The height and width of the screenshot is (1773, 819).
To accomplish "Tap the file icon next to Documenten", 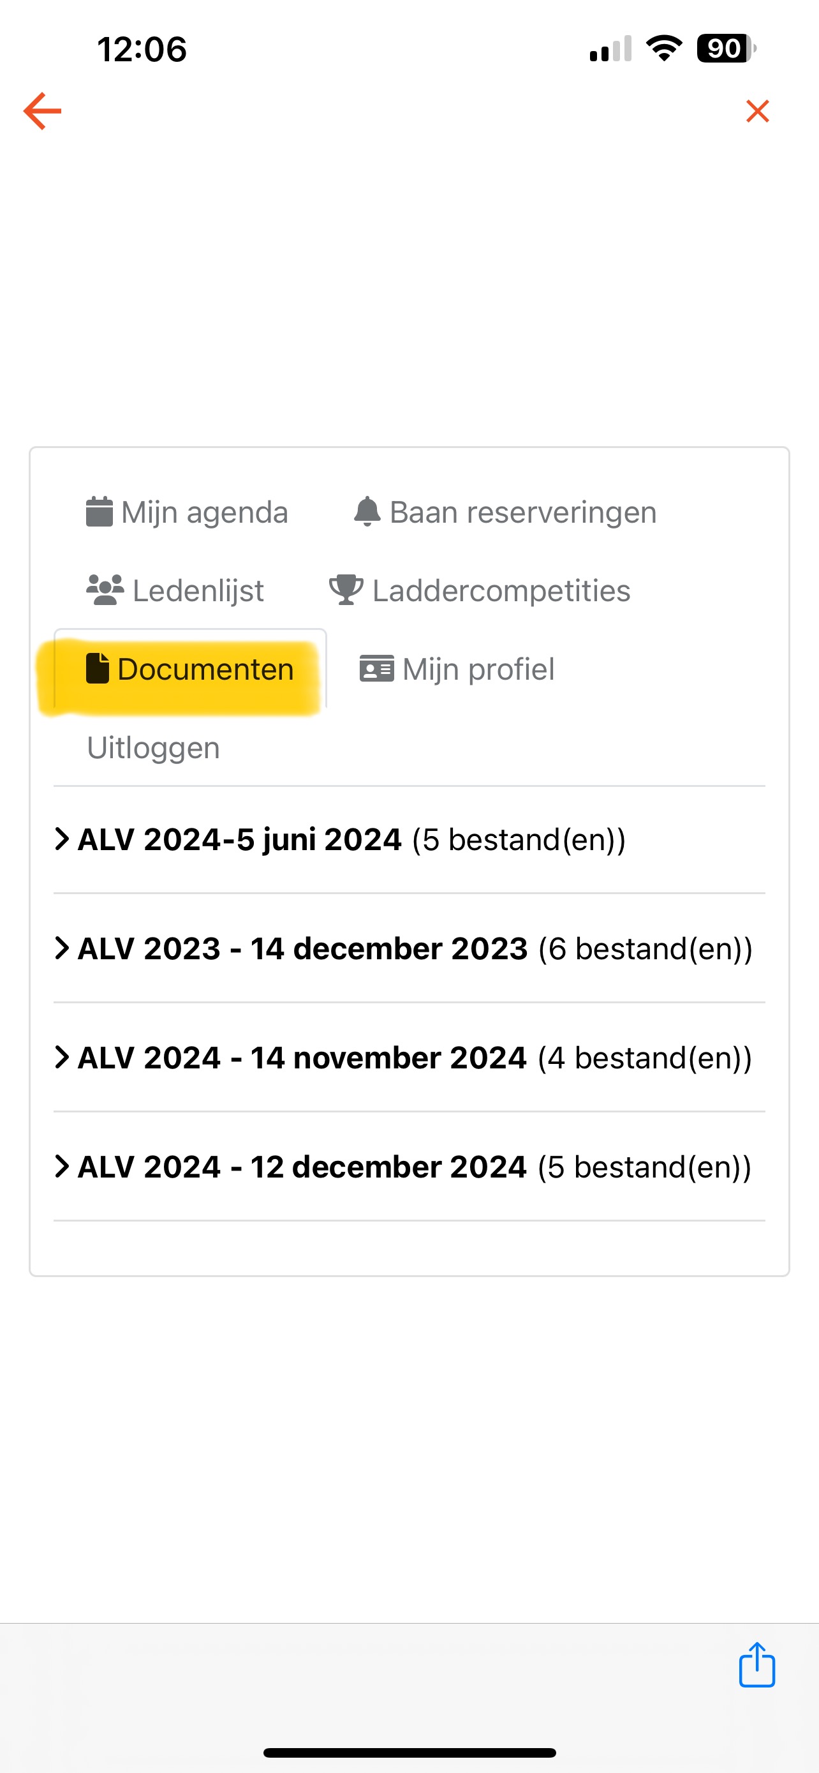I will click(98, 668).
